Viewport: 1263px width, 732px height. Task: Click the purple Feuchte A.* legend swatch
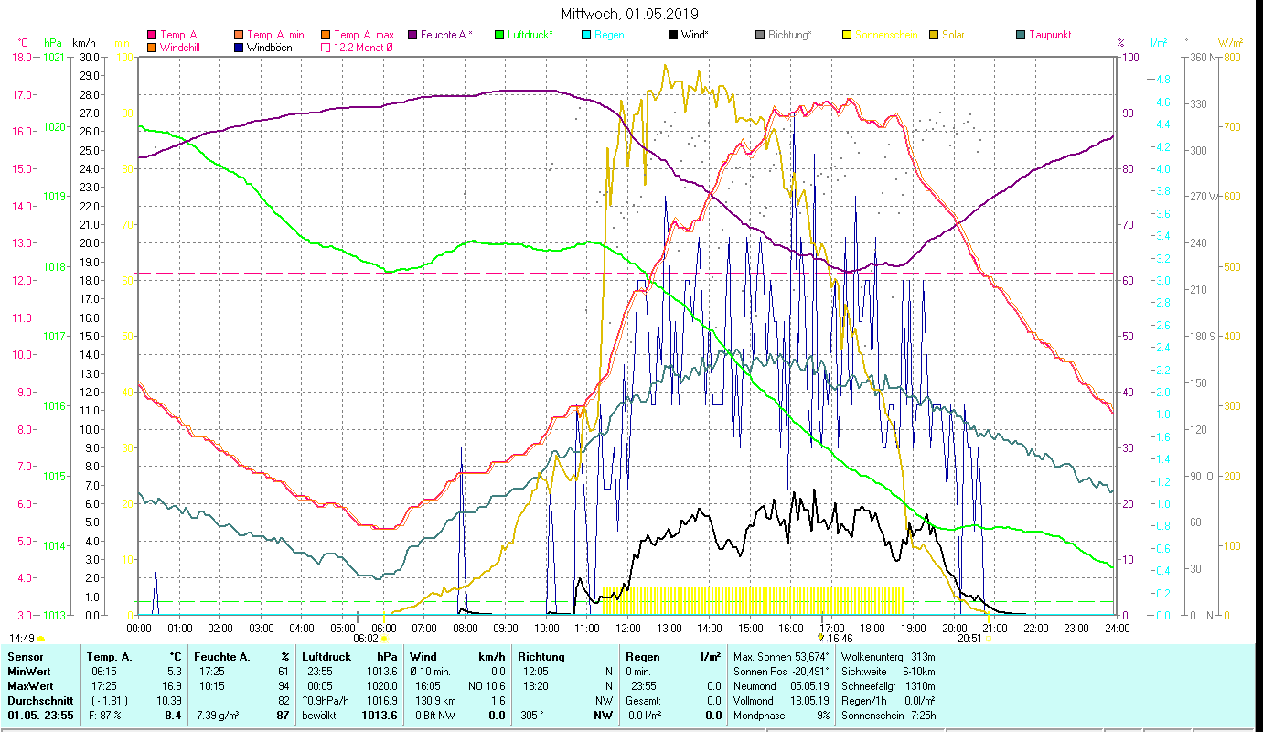point(412,36)
